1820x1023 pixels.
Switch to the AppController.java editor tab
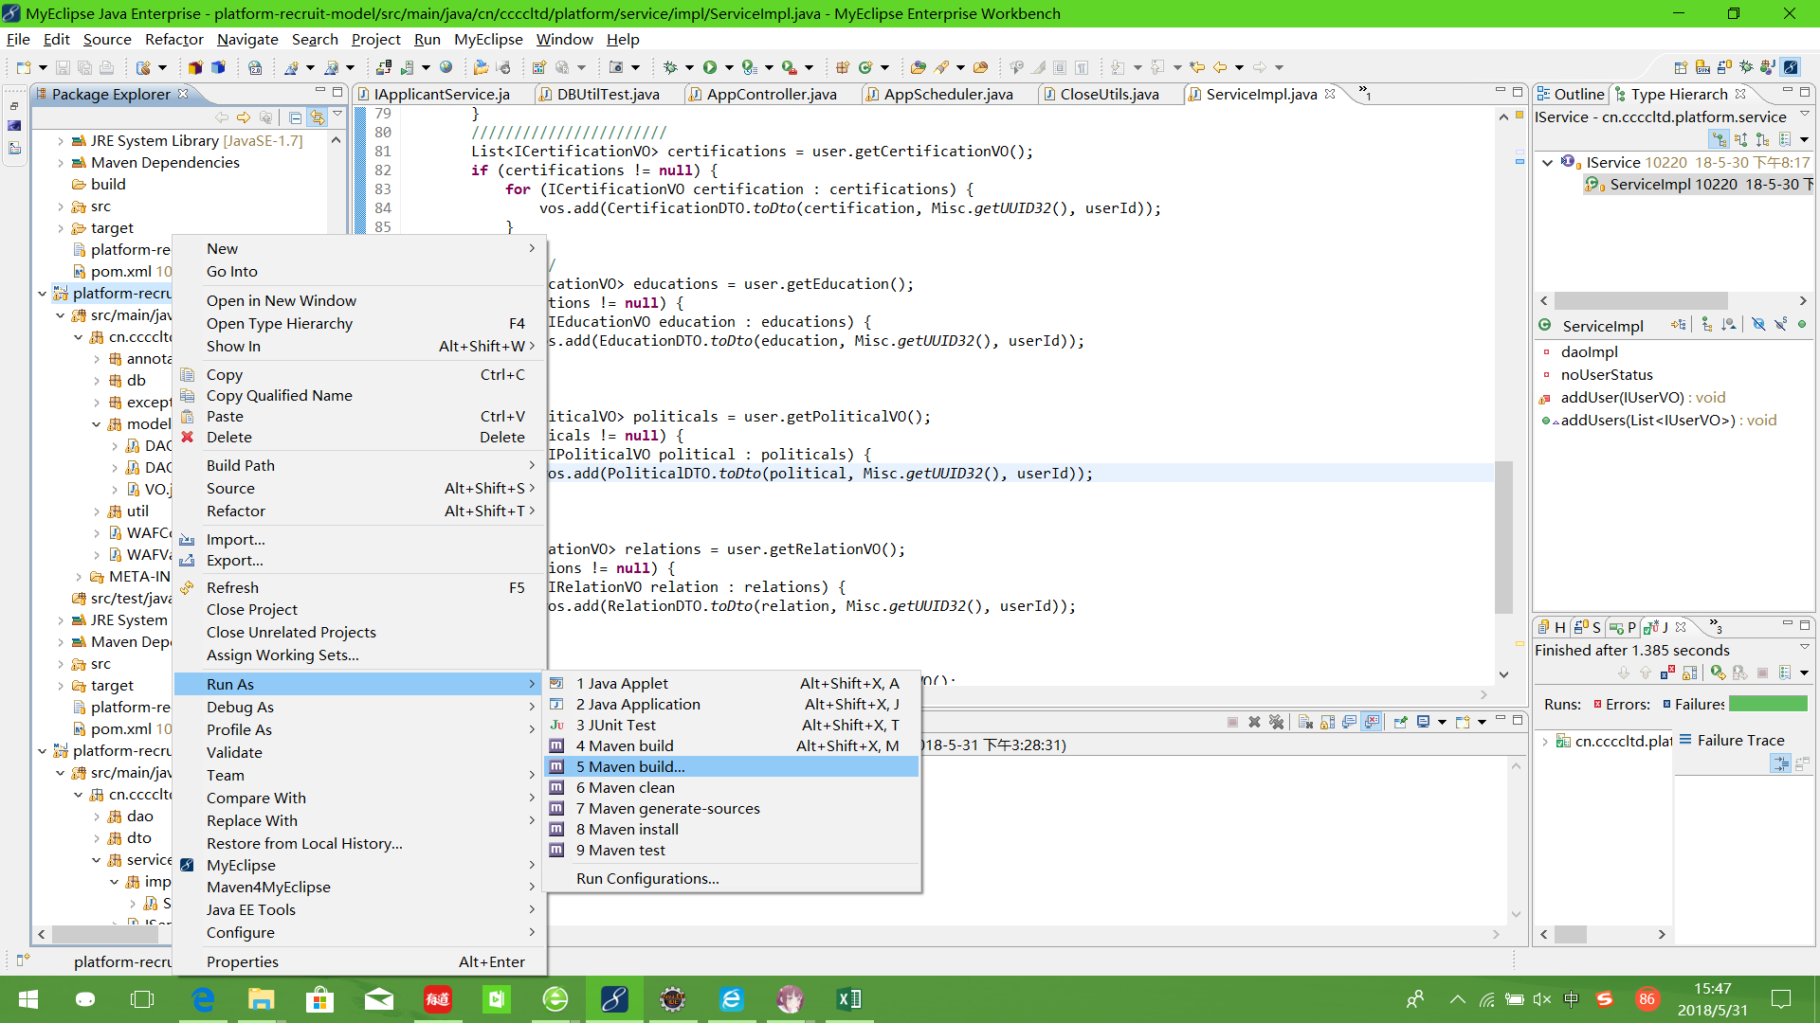pos(771,94)
